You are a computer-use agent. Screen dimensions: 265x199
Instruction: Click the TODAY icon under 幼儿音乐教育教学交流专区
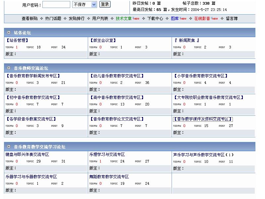tap(93, 83)
